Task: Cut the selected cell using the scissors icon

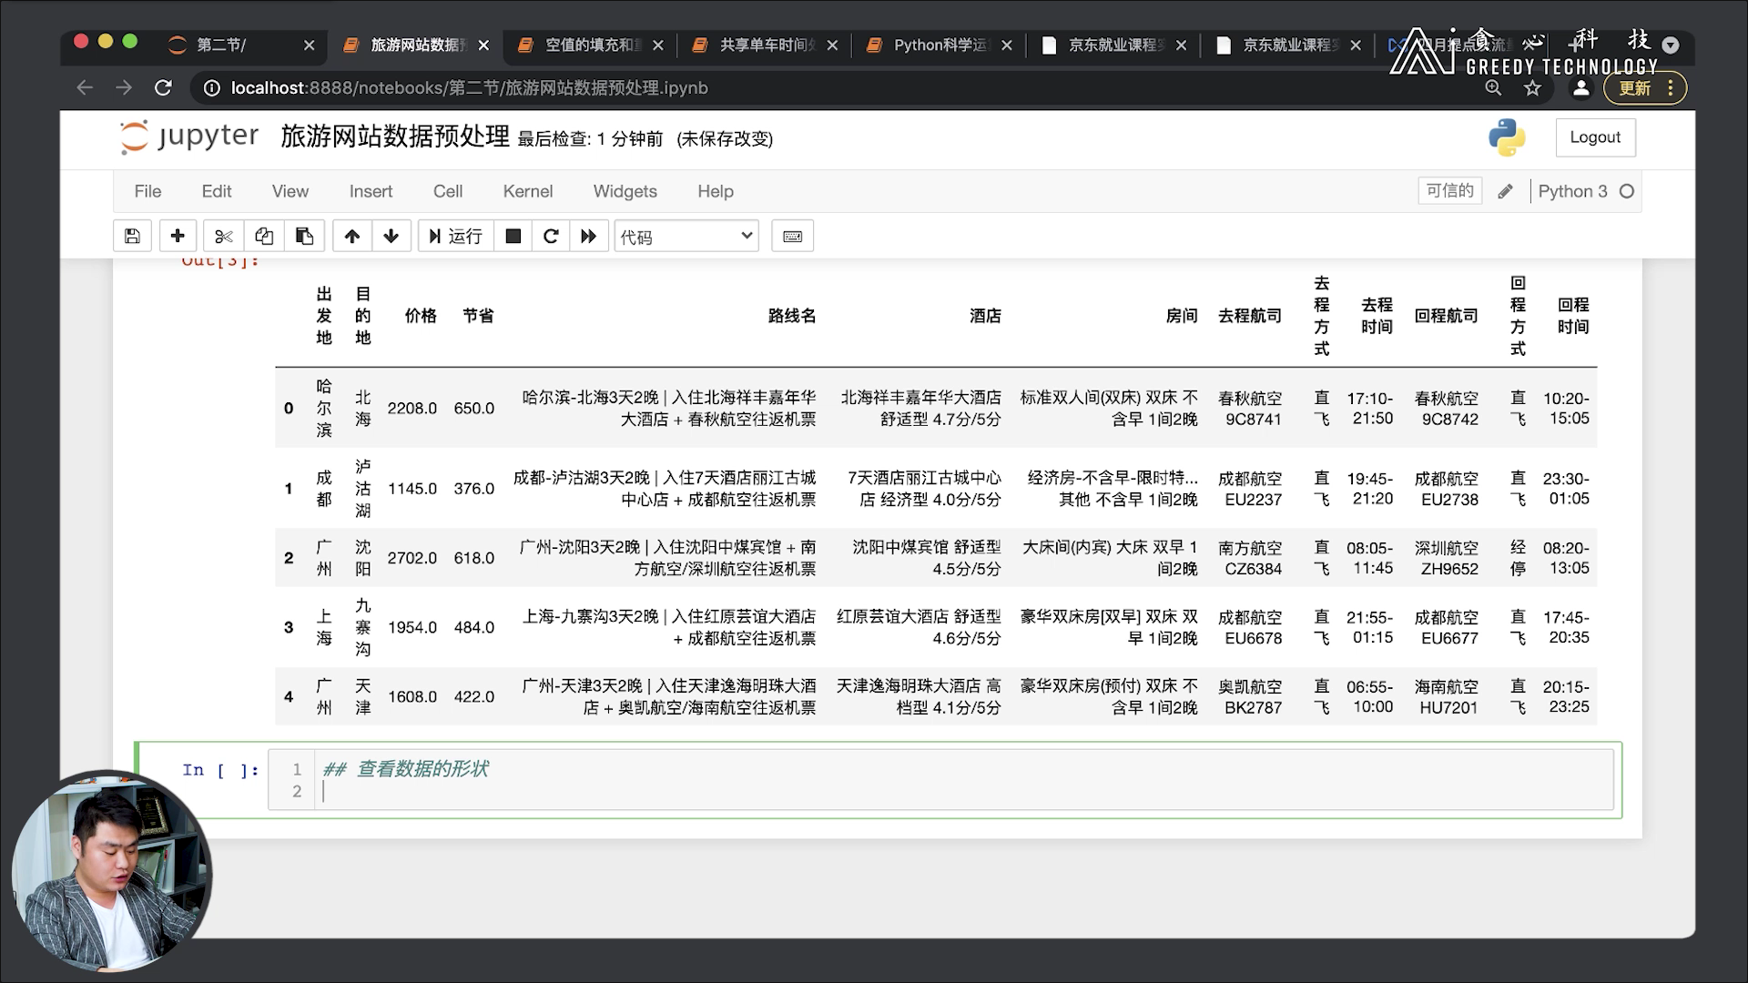Action: coord(223,236)
